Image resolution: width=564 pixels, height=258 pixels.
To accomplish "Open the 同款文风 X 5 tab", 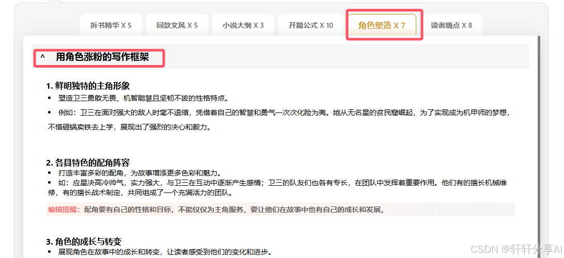I will (177, 25).
